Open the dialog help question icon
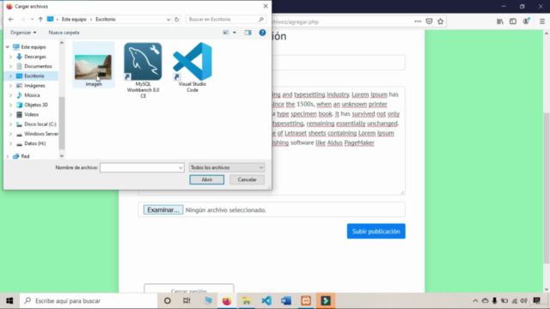This screenshot has width=550, height=309. 262,33
